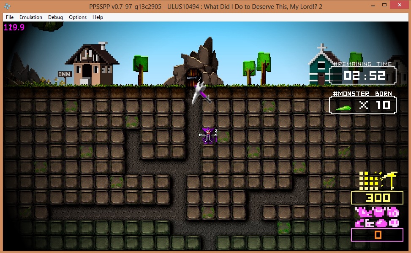Open the Options menu
411x253 pixels.
coord(78,17)
